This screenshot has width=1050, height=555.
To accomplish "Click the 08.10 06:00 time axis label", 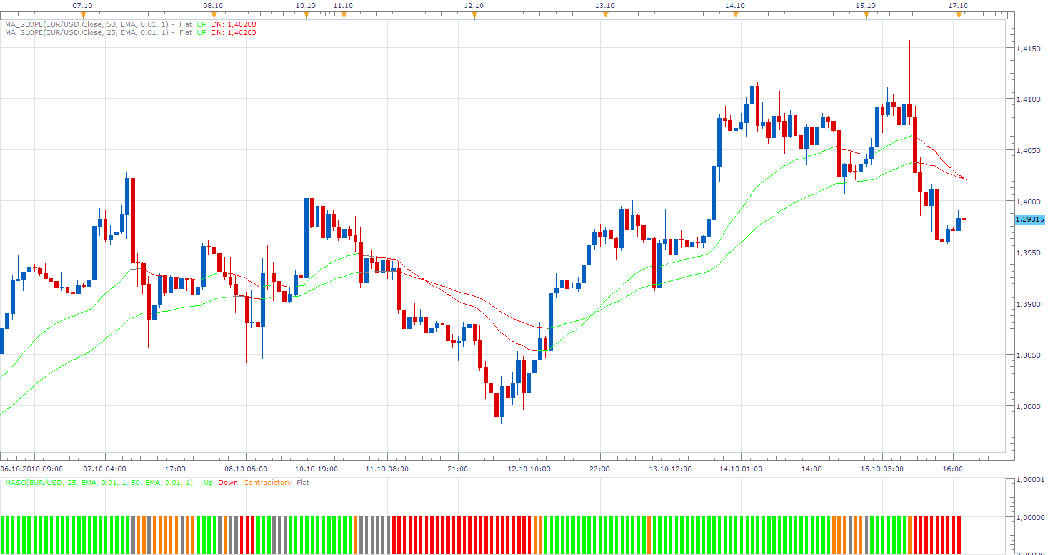I will (246, 469).
